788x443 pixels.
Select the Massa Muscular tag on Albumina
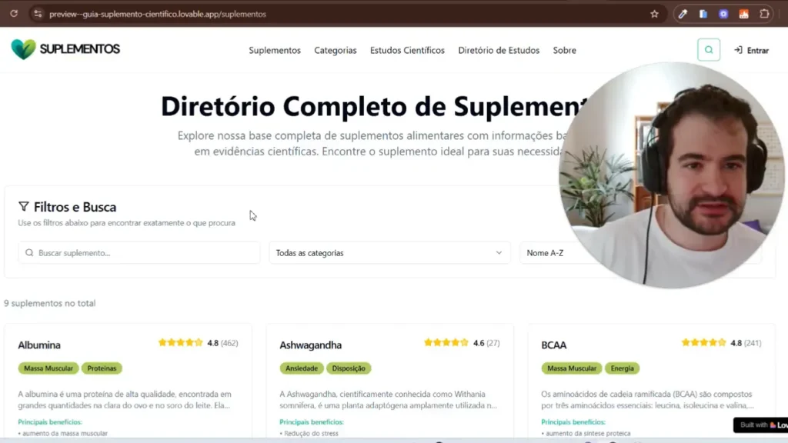pyautogui.click(x=48, y=368)
